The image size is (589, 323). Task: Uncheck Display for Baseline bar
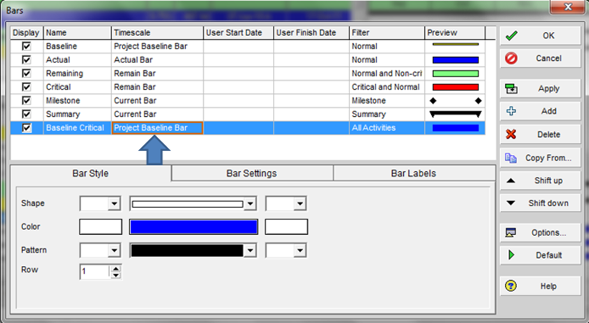pyautogui.click(x=27, y=46)
